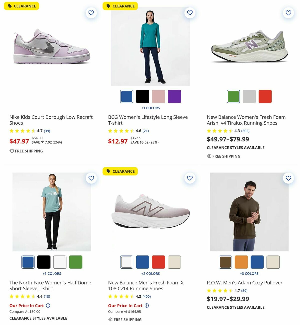Add R.O.W. Adam Cozy Pullover to wishlist
300x325 pixels.
(288, 178)
